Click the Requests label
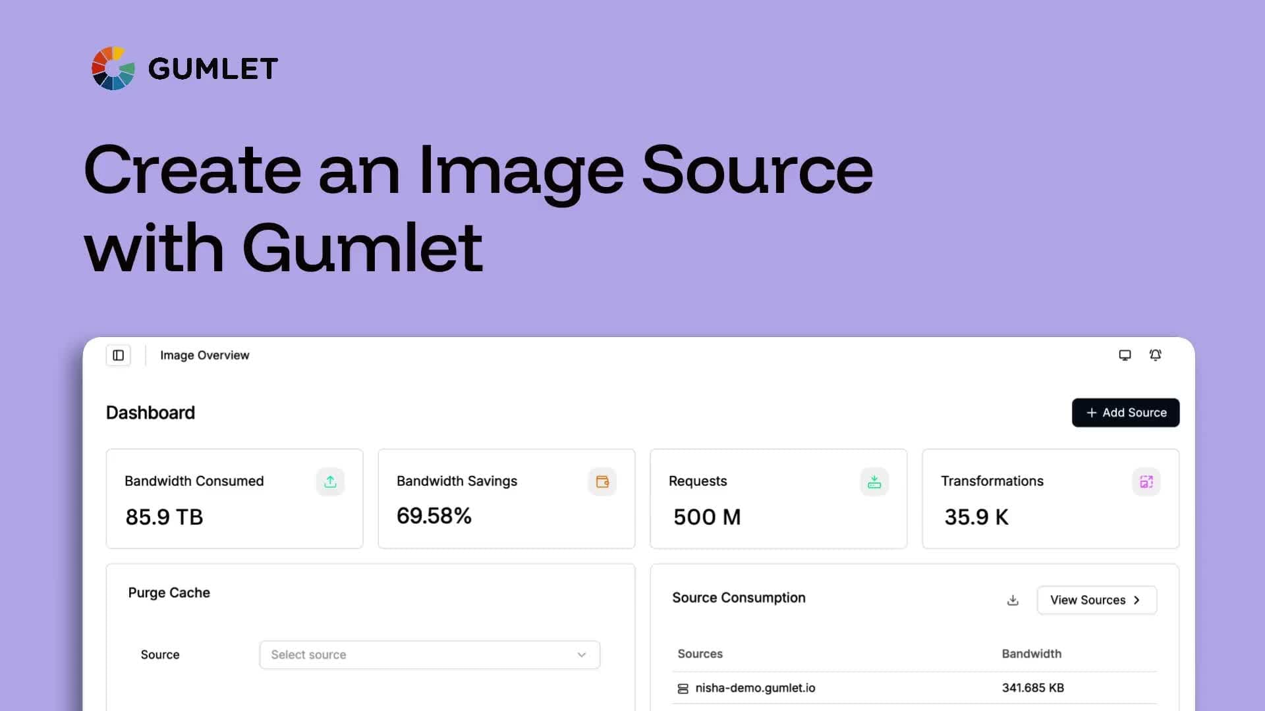The image size is (1265, 711). (x=698, y=481)
